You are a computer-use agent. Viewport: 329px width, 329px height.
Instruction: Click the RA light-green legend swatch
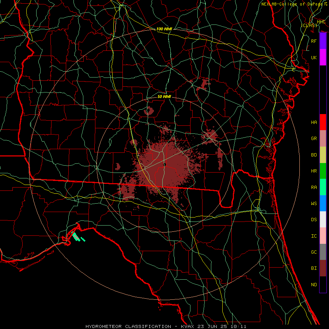tap(323, 187)
